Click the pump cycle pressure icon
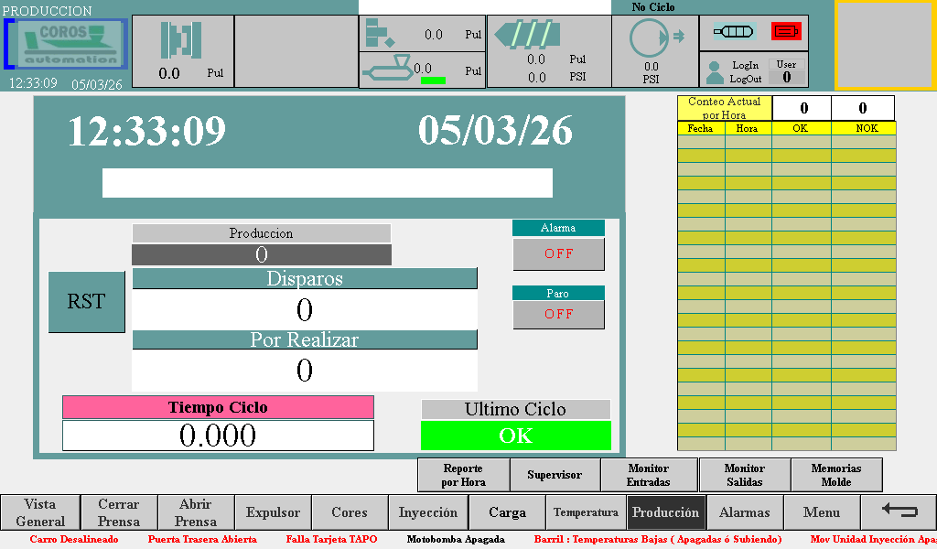This screenshot has width=937, height=549. pos(654,39)
